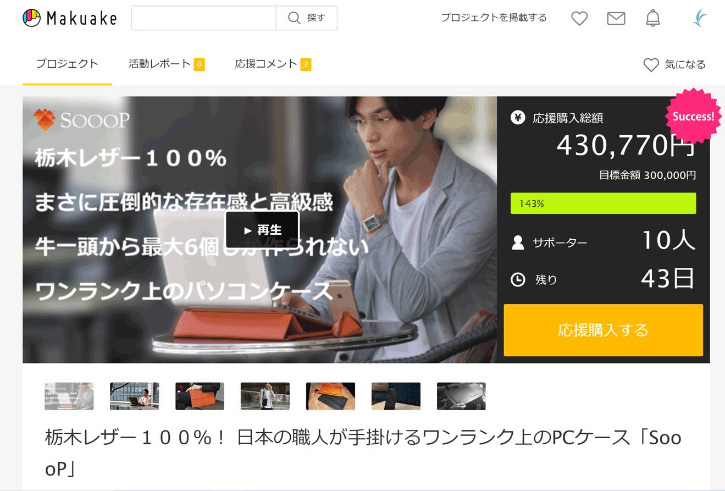
Task: Switch to 活動レポート tab
Action: [x=167, y=64]
